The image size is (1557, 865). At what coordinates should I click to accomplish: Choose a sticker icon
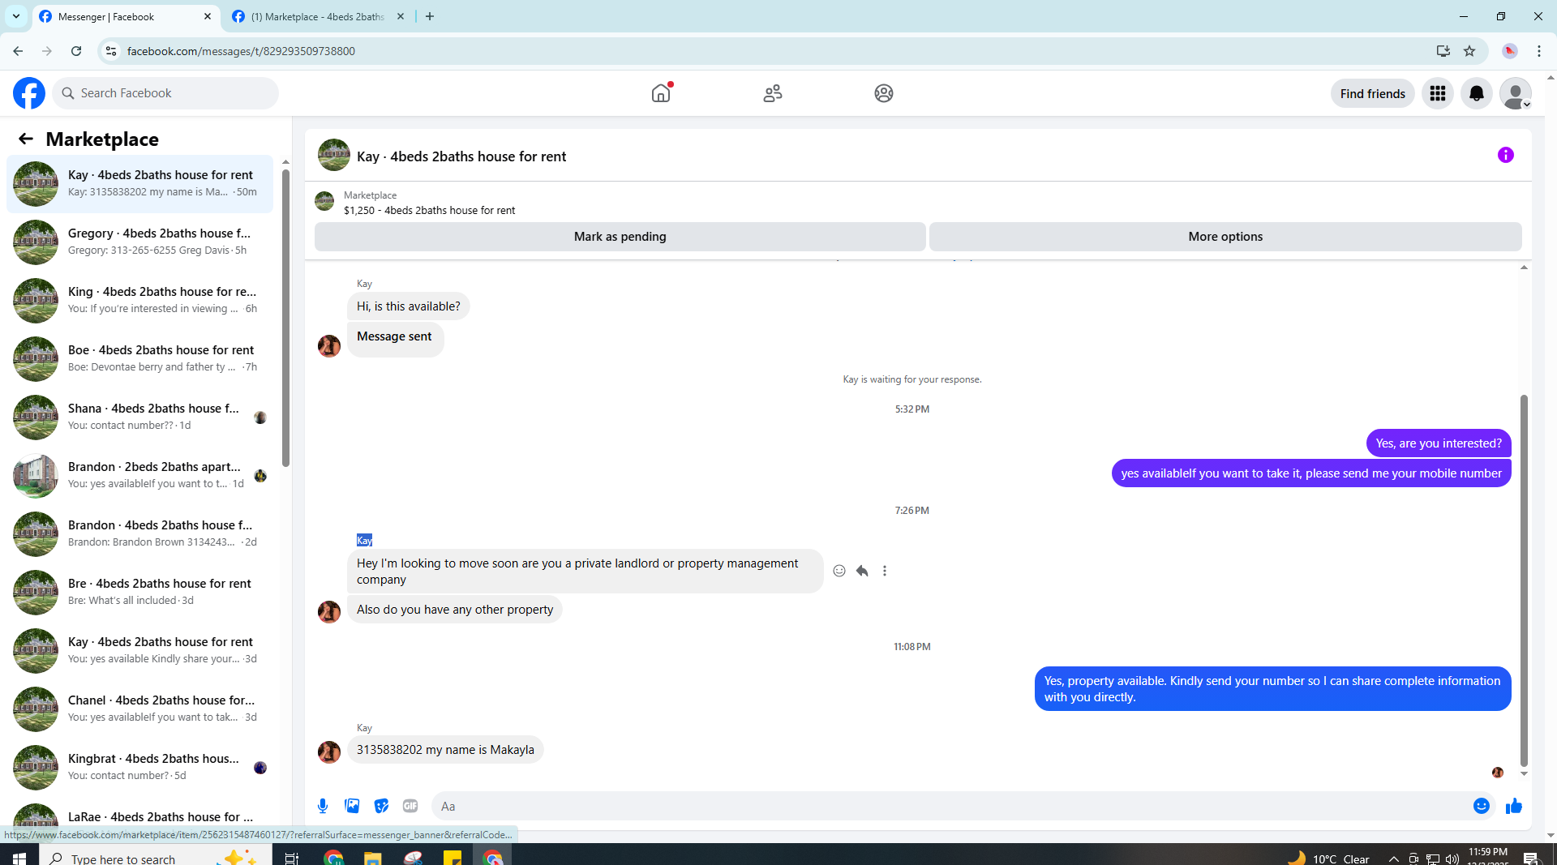pos(381,806)
